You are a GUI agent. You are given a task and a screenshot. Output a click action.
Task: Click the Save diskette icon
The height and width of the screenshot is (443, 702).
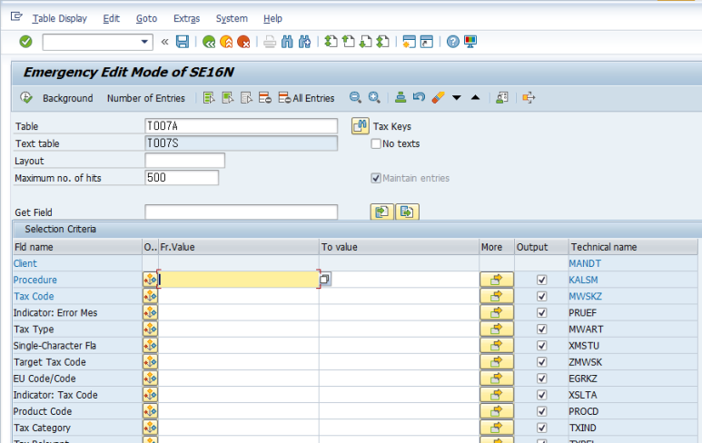183,42
